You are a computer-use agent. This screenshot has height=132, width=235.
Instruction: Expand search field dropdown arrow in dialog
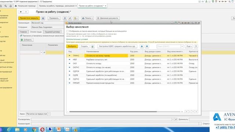click(182, 47)
